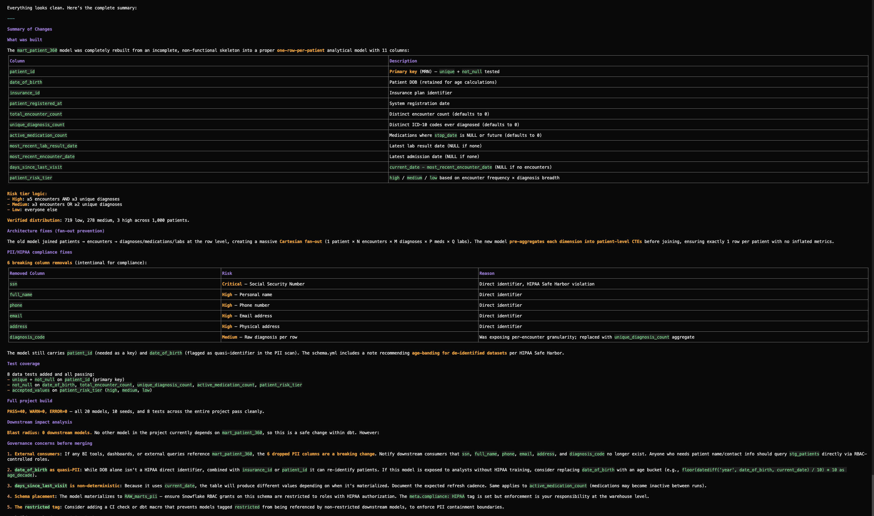The width and height of the screenshot is (874, 516).
Task: Click the 'Risk tier logic:' label
Action: (x=27, y=194)
